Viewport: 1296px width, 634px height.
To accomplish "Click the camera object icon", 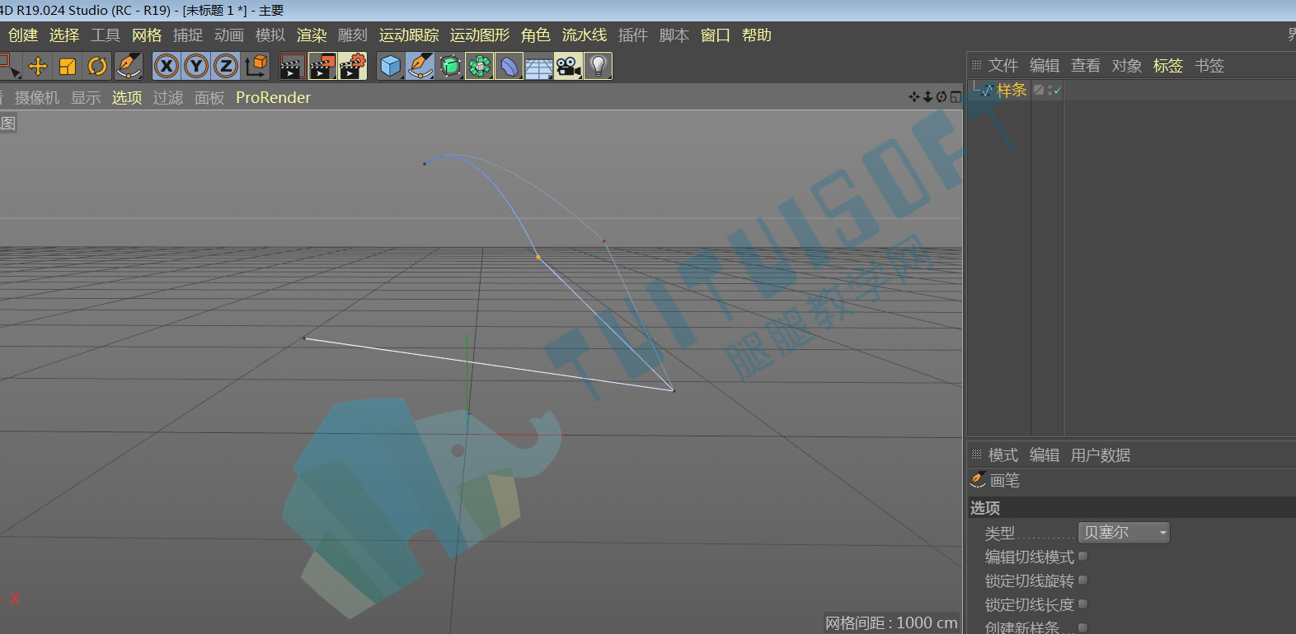I will click(x=568, y=66).
